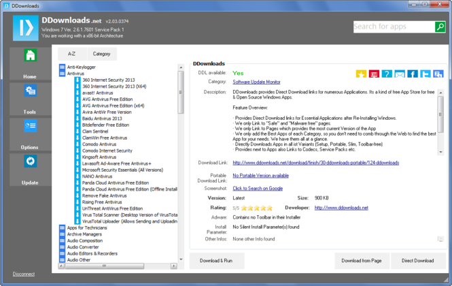Click in the Search for apps field

[394, 27]
